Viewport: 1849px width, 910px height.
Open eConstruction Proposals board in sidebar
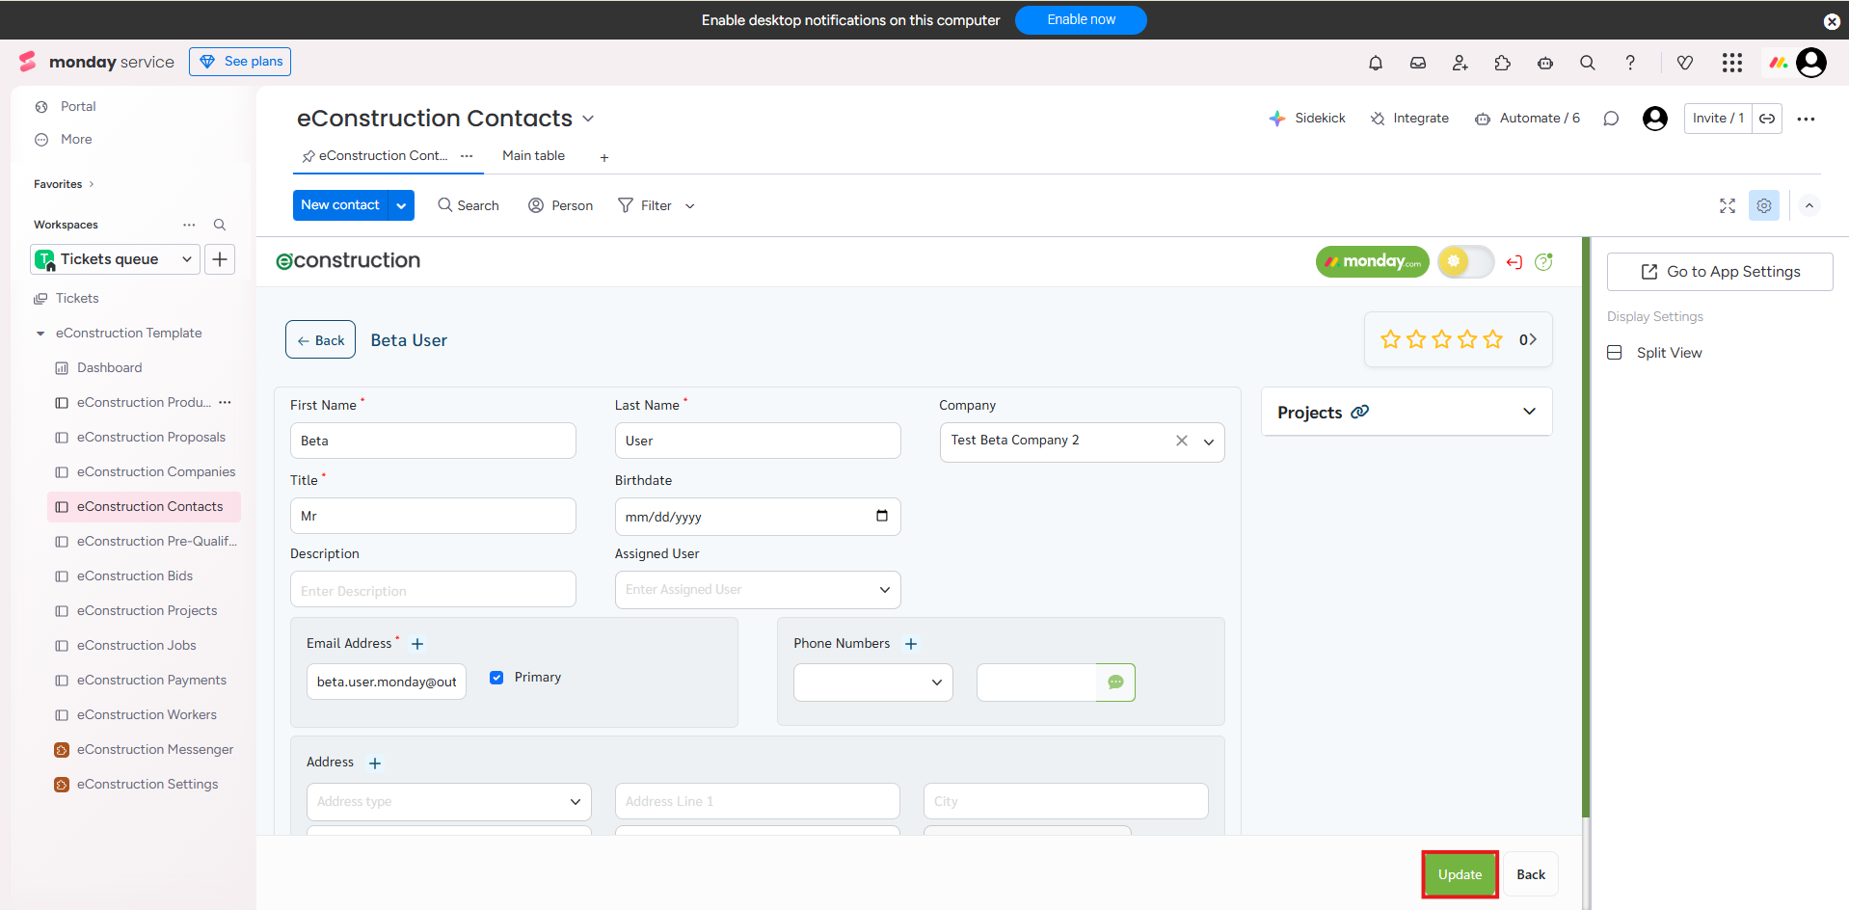[151, 437]
